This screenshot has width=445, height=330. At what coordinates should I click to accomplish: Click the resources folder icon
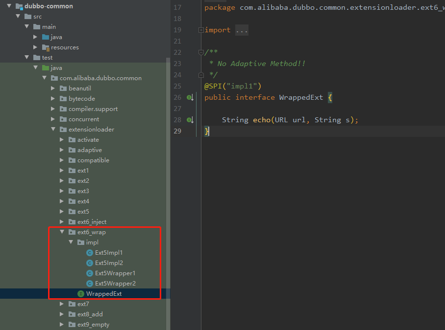46,47
